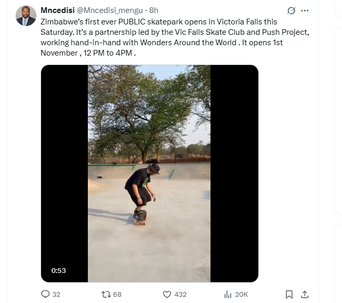This screenshot has height=303, width=342.
Task: Click the 432 likes count
Action: click(x=180, y=294)
